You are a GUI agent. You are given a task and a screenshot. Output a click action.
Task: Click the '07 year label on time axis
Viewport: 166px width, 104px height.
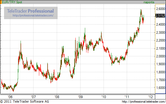coord(34,97)
